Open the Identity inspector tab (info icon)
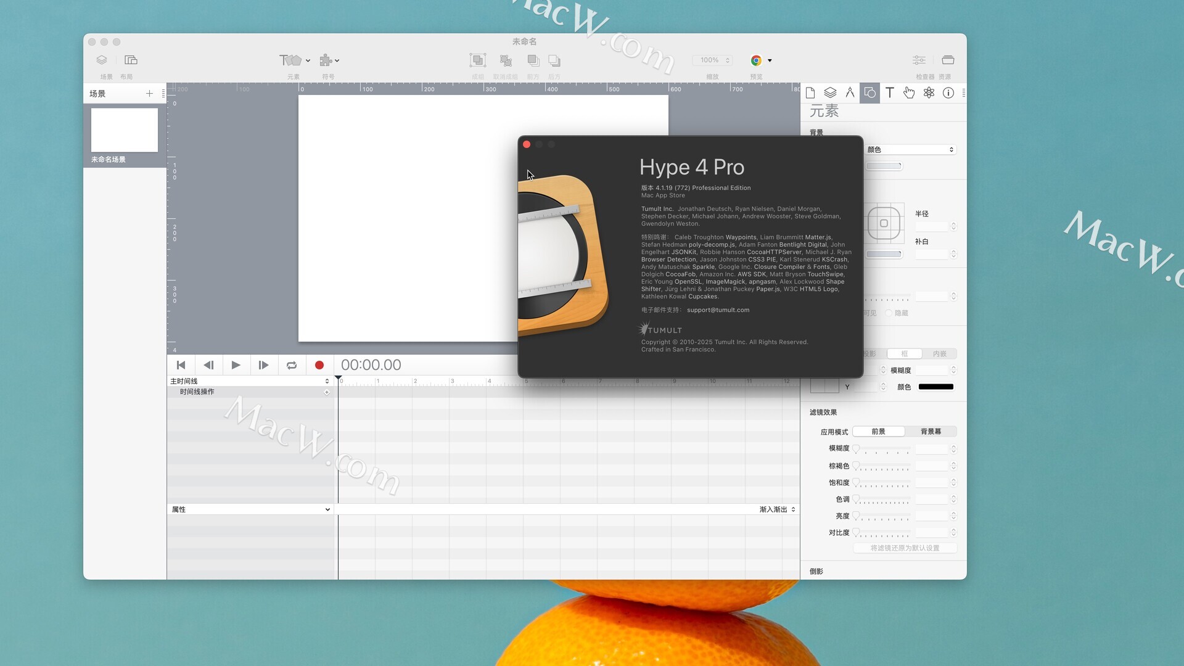The width and height of the screenshot is (1184, 666). click(x=948, y=93)
